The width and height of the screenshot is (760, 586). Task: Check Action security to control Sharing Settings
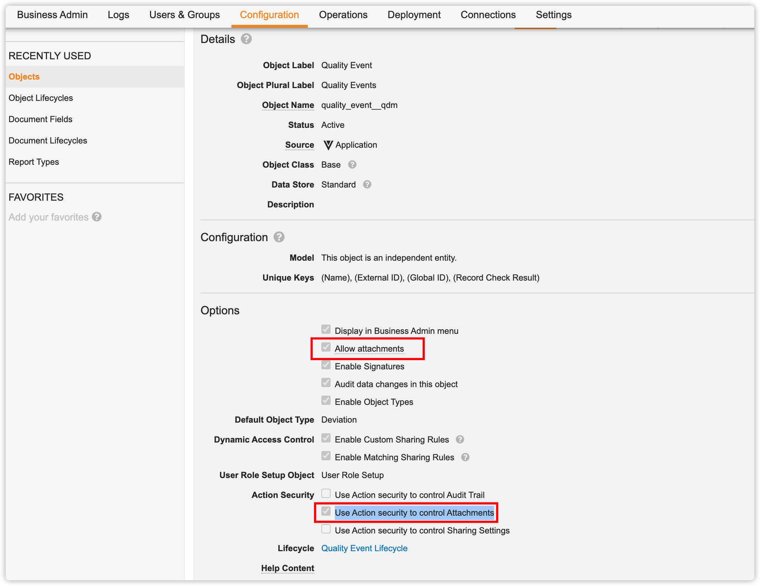(326, 529)
